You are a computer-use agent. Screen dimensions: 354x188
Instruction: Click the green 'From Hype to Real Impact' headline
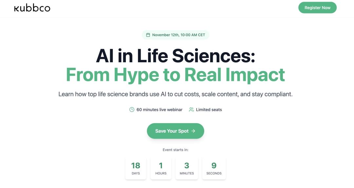[175, 75]
